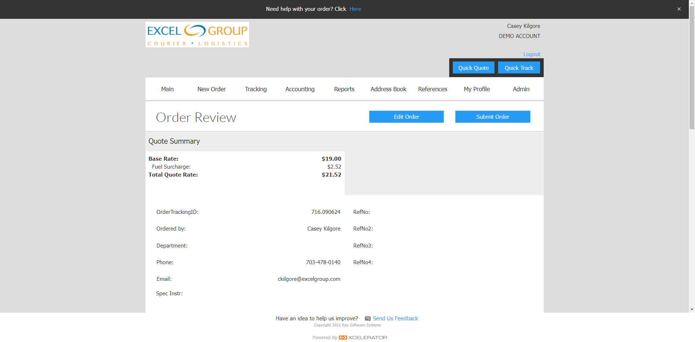Click the Department: label
This screenshot has height=342, width=695.
point(172,246)
